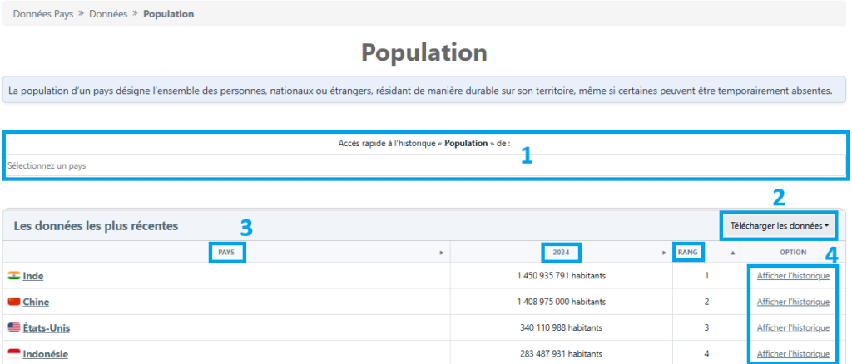Select the value 1 408 975 000 habitants
This screenshot has width=852, height=364.
click(562, 302)
